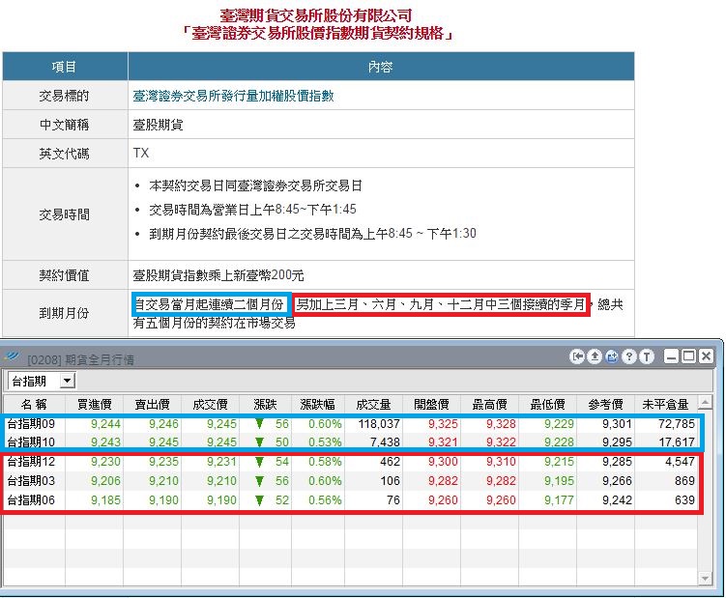This screenshot has height=598, width=726.
Task: Click the app logo icon of window 0208
Action: [x=12, y=356]
